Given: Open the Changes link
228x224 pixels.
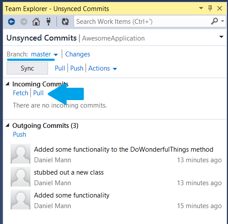Looking at the screenshot, I should pyautogui.click(x=78, y=54).
